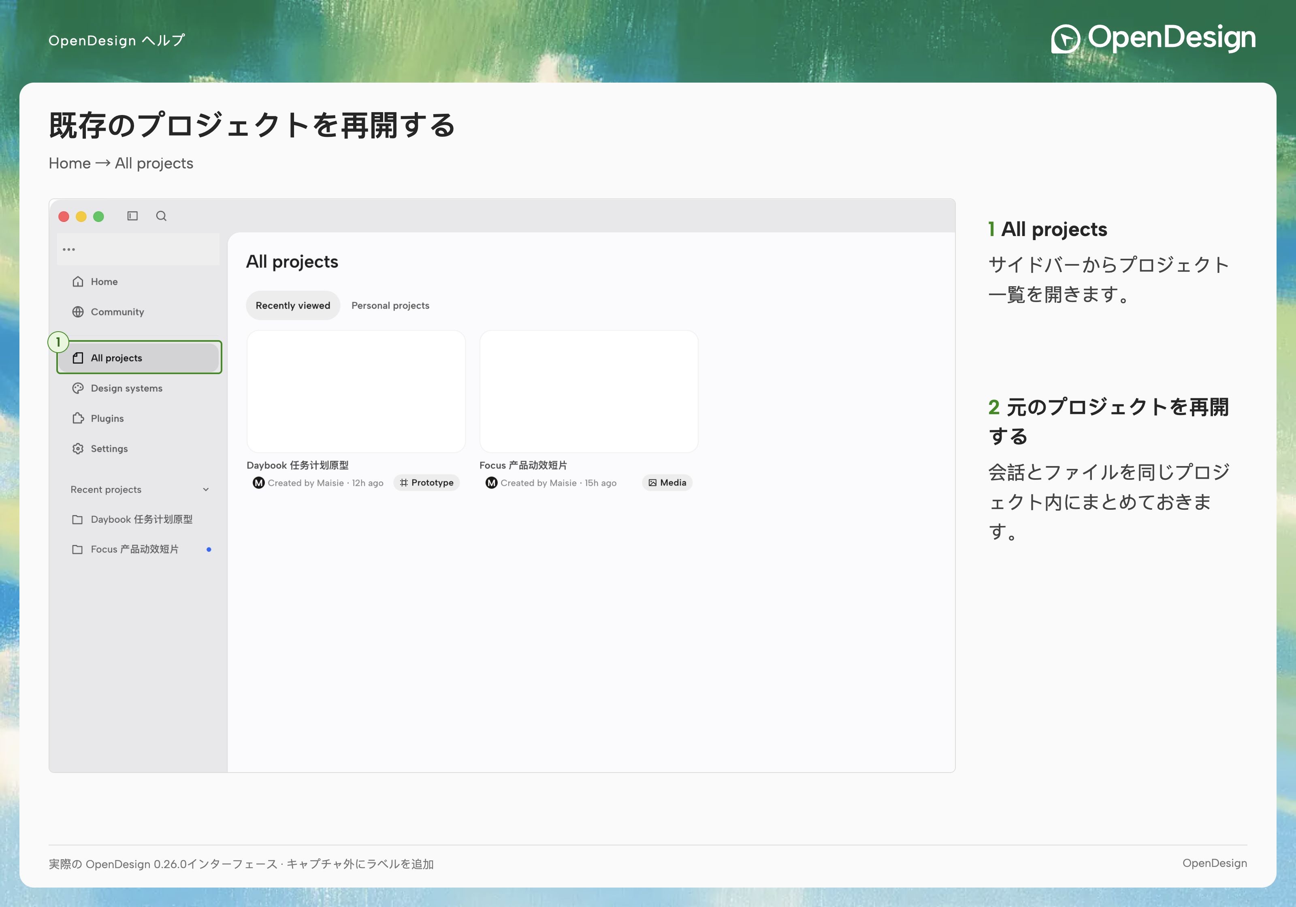Open Daybook 任务计划原型 recent project
The height and width of the screenshot is (907, 1296).
point(138,519)
